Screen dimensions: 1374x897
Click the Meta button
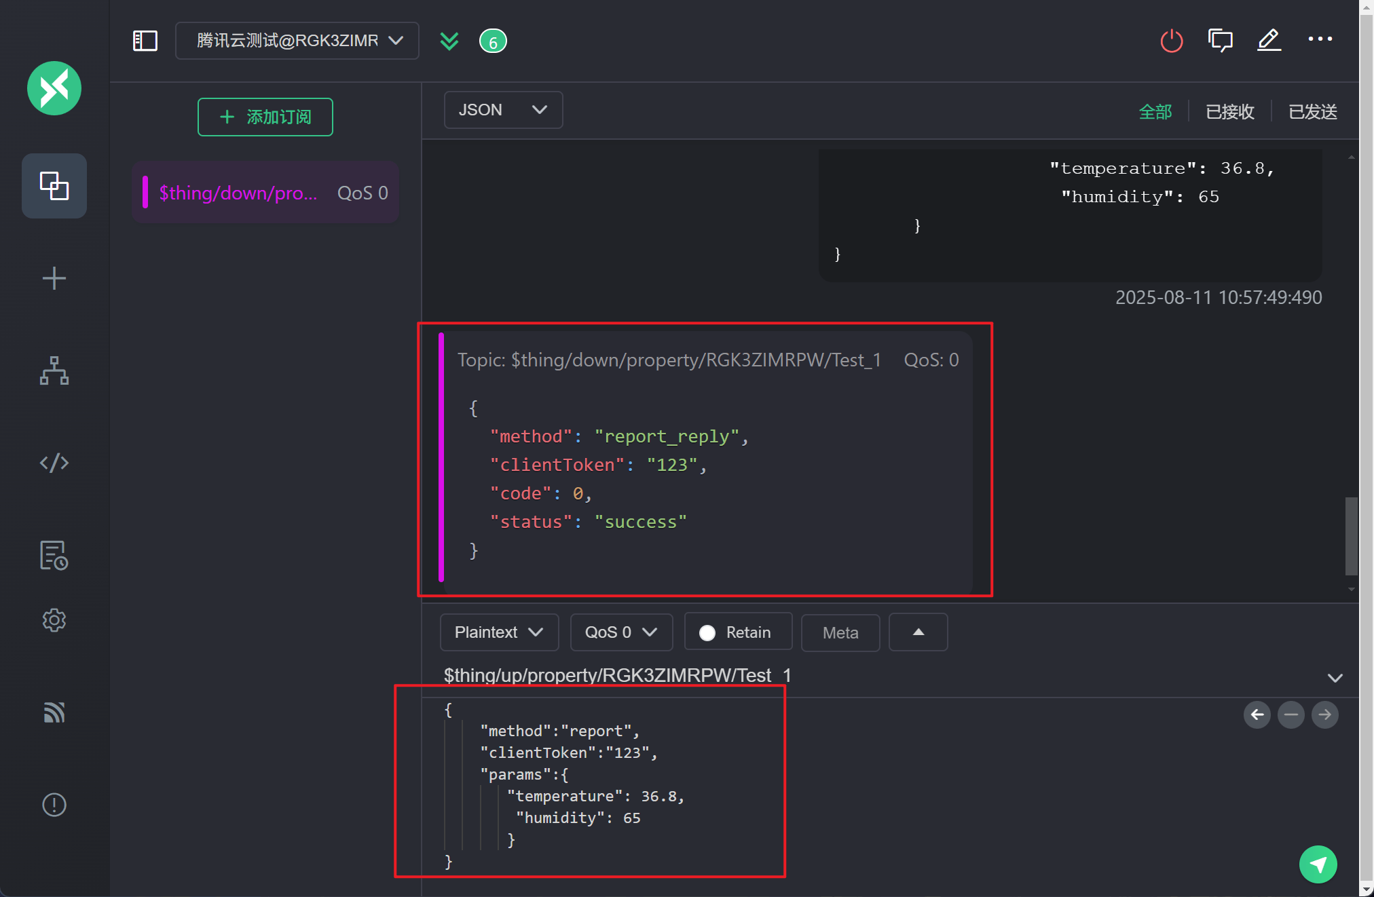pyautogui.click(x=840, y=632)
